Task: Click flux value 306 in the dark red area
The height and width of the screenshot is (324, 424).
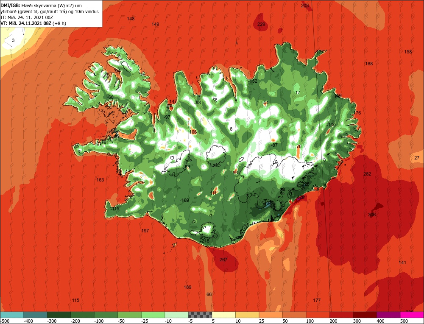Action: coord(372,215)
